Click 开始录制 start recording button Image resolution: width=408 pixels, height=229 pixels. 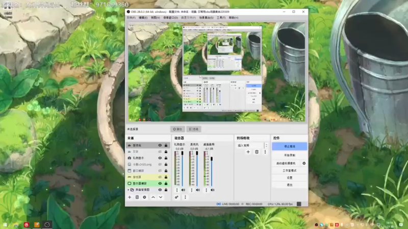289,155
